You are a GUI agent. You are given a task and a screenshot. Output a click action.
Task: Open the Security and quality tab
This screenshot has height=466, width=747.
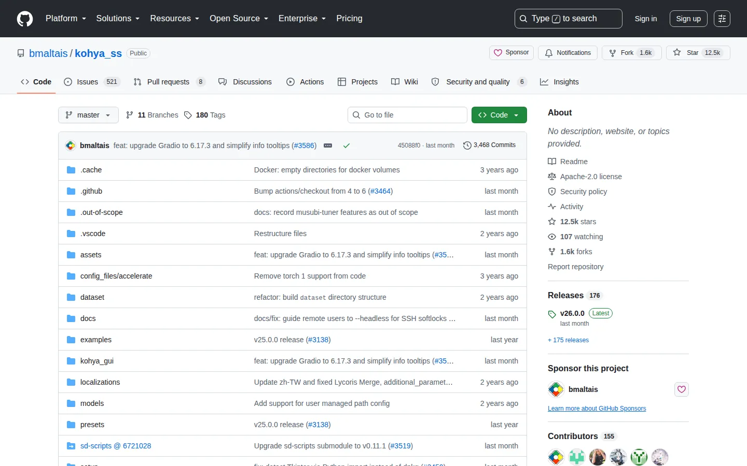point(479,82)
